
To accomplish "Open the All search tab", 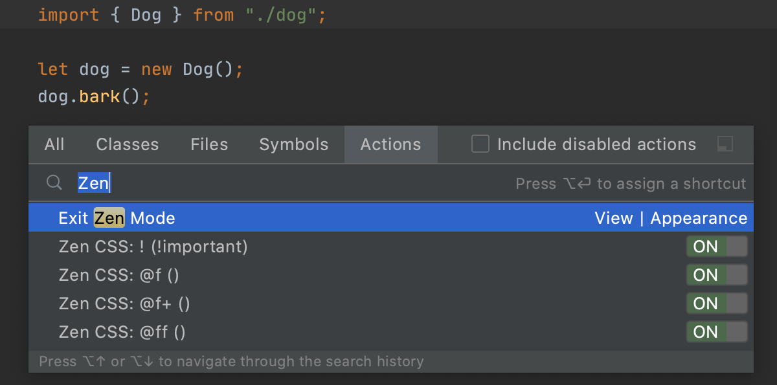I will pos(54,144).
